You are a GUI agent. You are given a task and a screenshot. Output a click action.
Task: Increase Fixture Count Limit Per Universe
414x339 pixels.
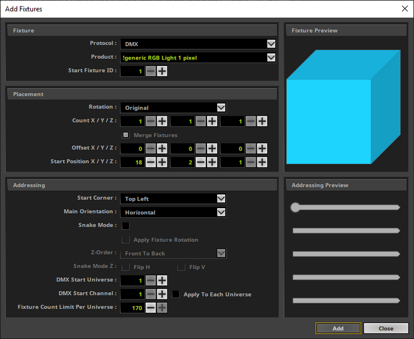point(162,308)
